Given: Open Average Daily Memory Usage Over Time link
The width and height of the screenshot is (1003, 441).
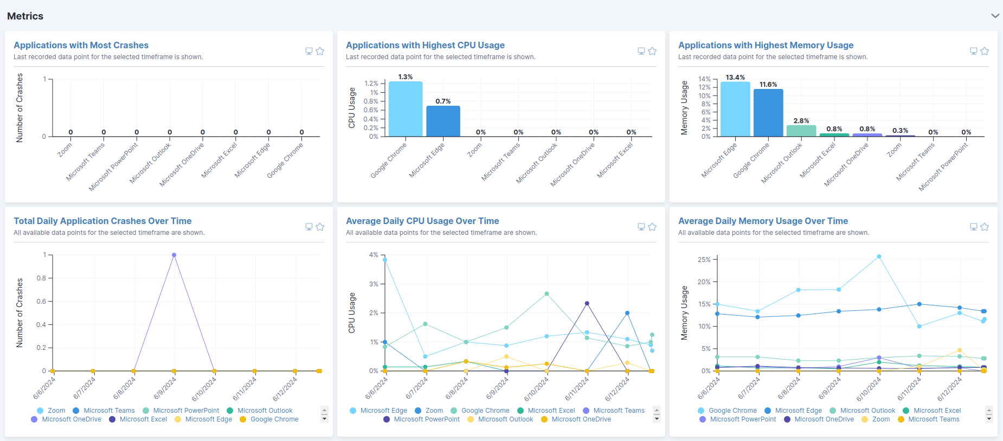Looking at the screenshot, I should [763, 221].
